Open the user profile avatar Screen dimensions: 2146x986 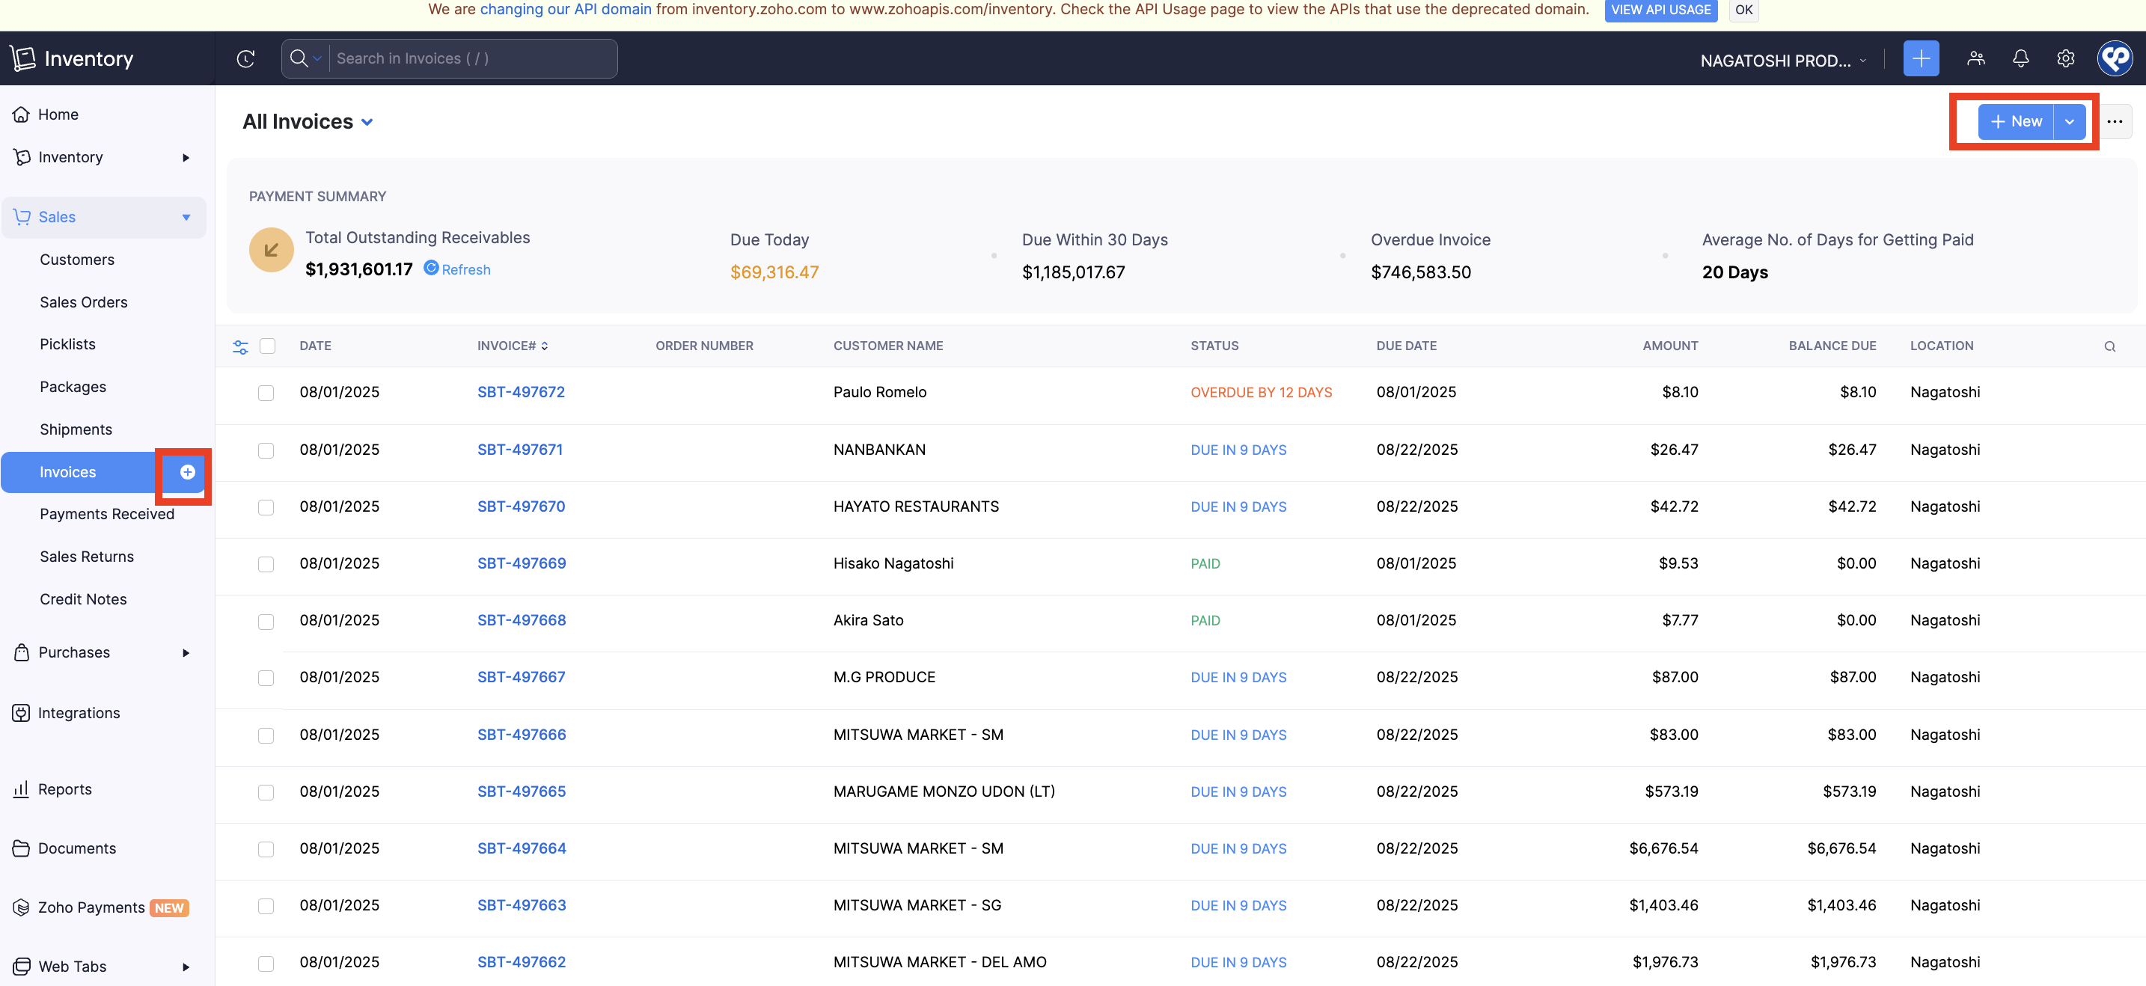(x=2115, y=58)
